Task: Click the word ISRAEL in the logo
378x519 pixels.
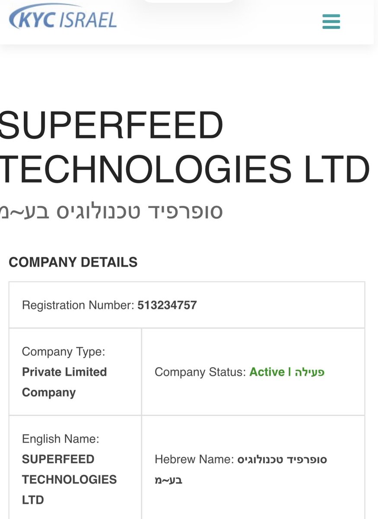Action: click(92, 20)
